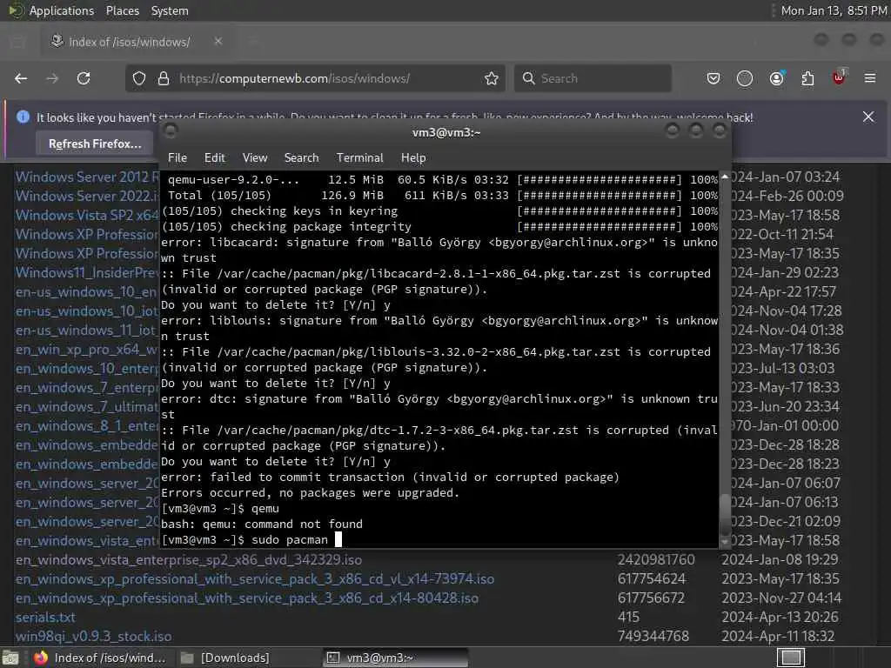
Task: Click the uBlock Origin extension icon
Action: 839,77
